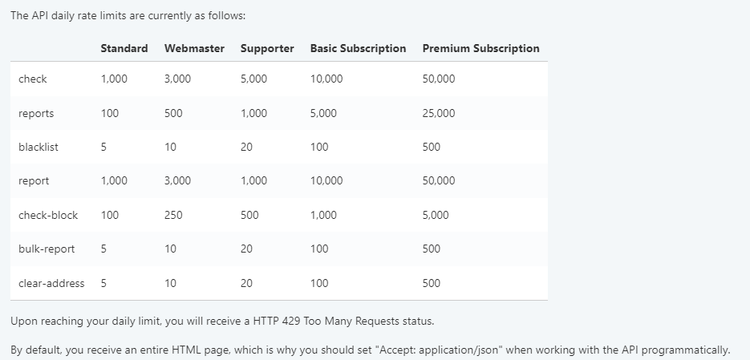Click the Standard column header
This screenshot has width=750, height=360.
(124, 48)
